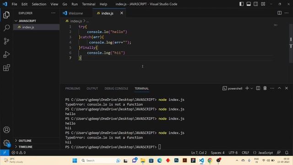293x165 pixels.
Task: Switch to the Welcome tab
Action: (x=76, y=13)
